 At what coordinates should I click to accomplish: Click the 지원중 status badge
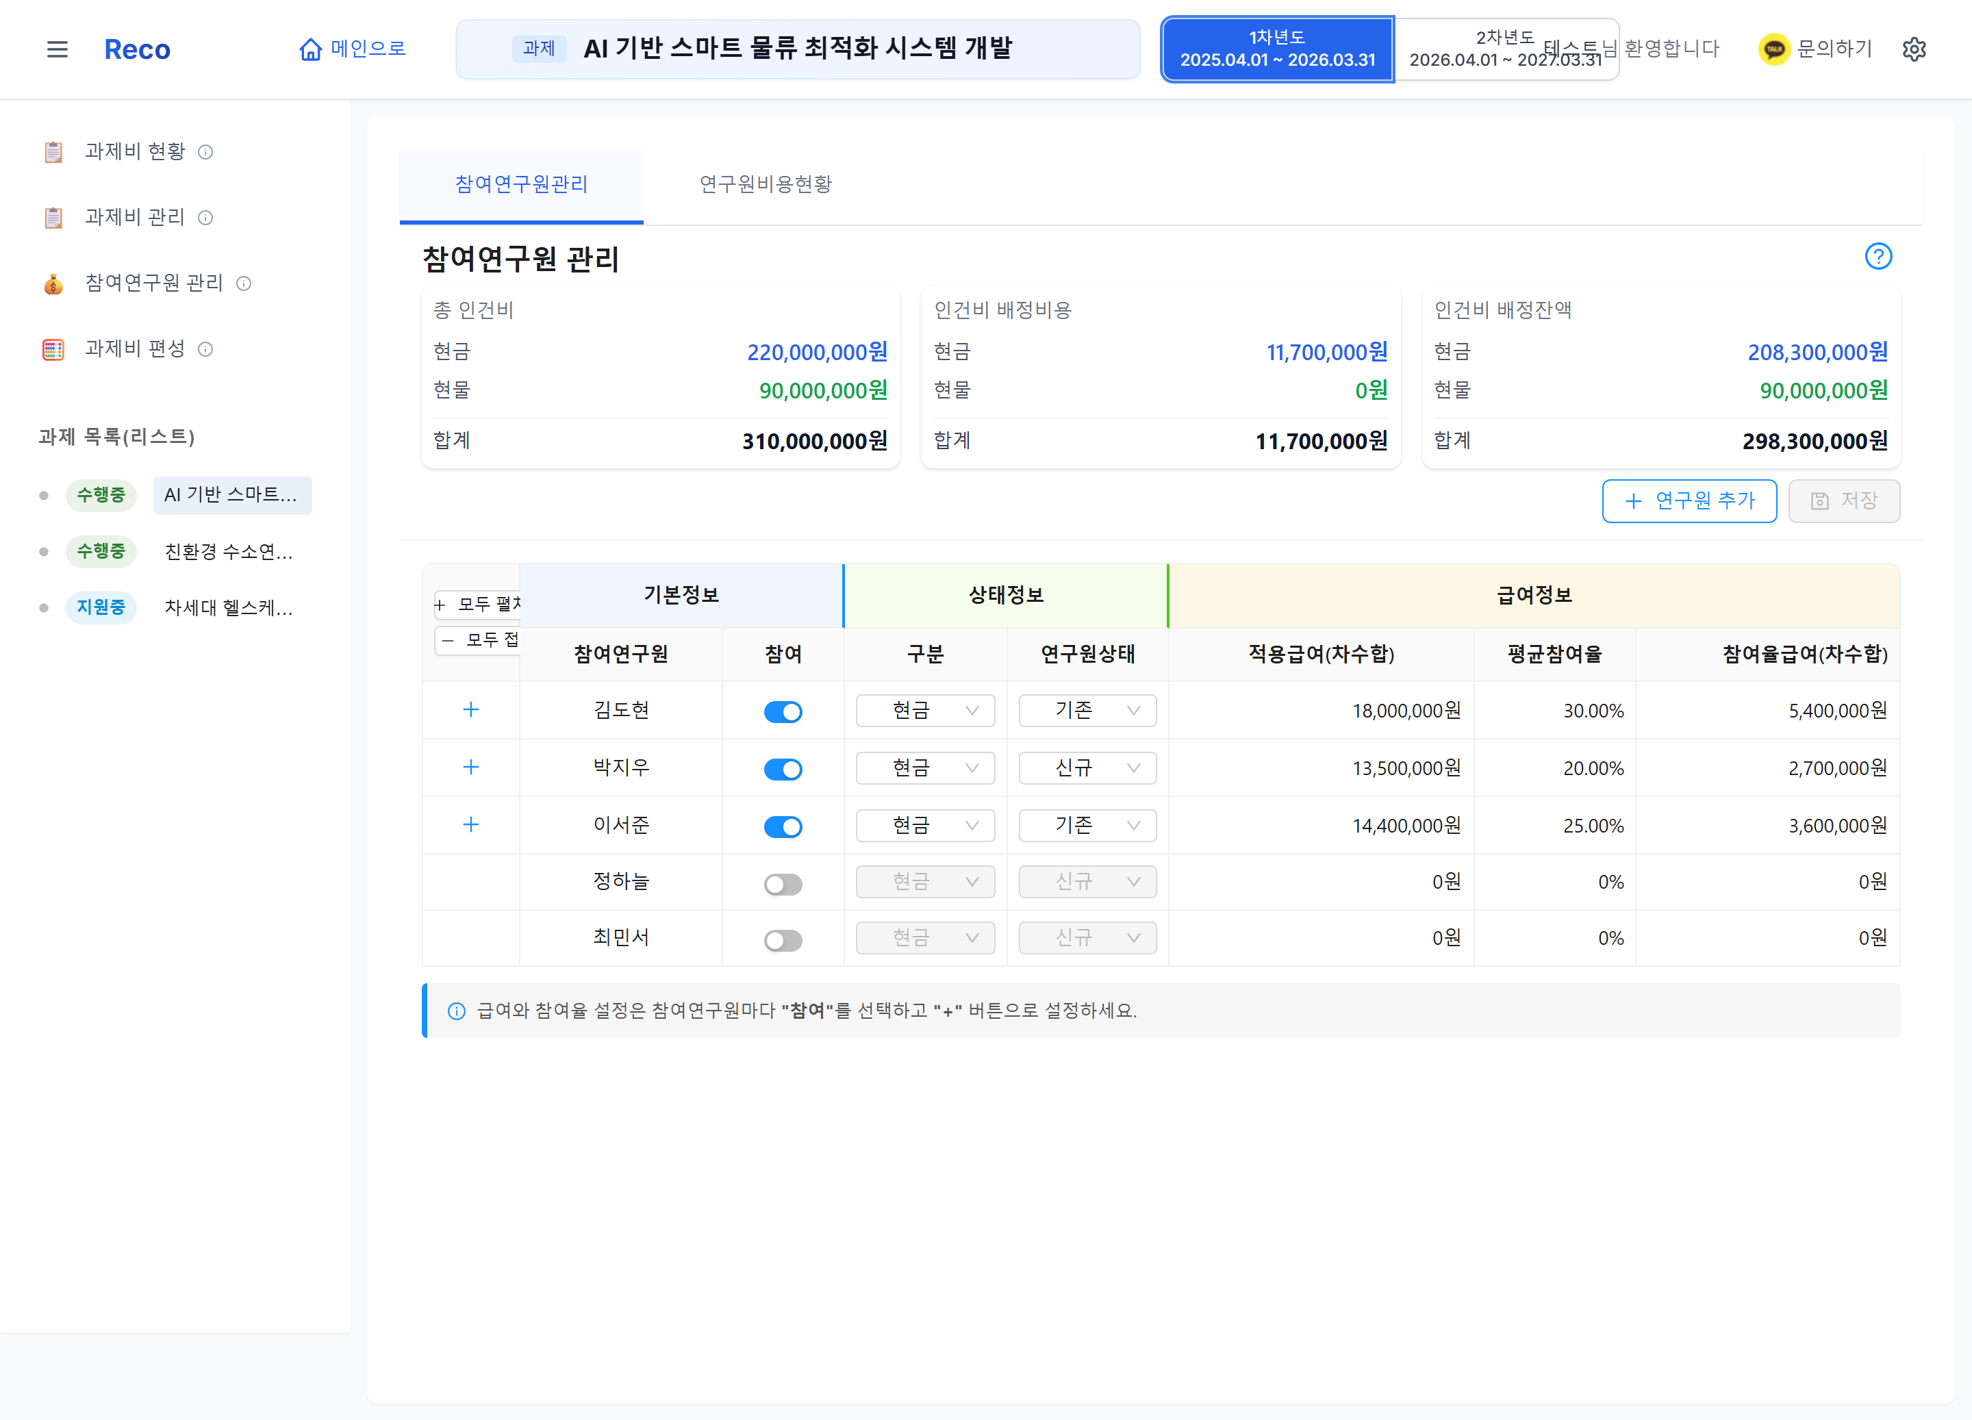pyautogui.click(x=101, y=608)
